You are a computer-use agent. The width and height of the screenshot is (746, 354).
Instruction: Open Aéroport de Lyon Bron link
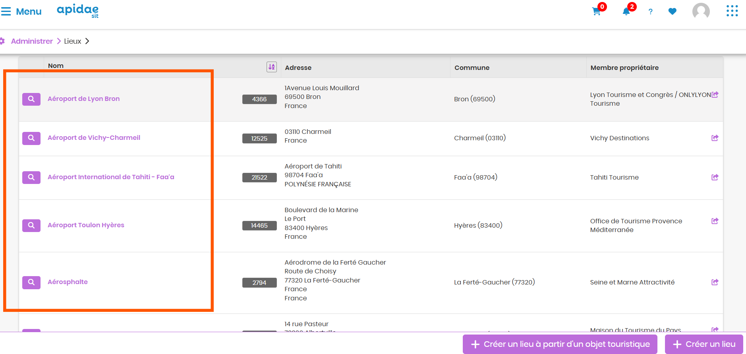pos(83,99)
